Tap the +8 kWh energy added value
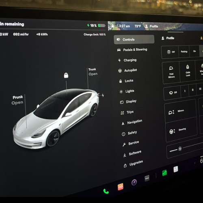This screenshot has width=203, height=203. click(42, 35)
